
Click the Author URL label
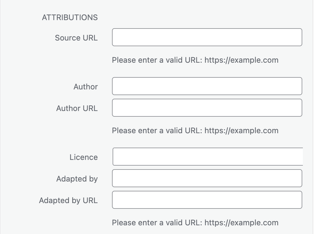pyautogui.click(x=77, y=108)
